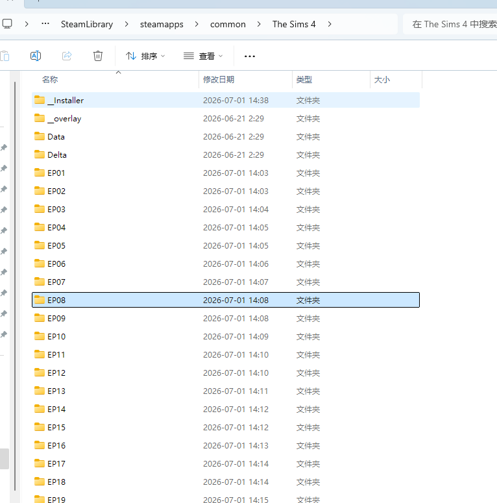Select the EP12 folder
The height and width of the screenshot is (503, 497).
(x=226, y=373)
